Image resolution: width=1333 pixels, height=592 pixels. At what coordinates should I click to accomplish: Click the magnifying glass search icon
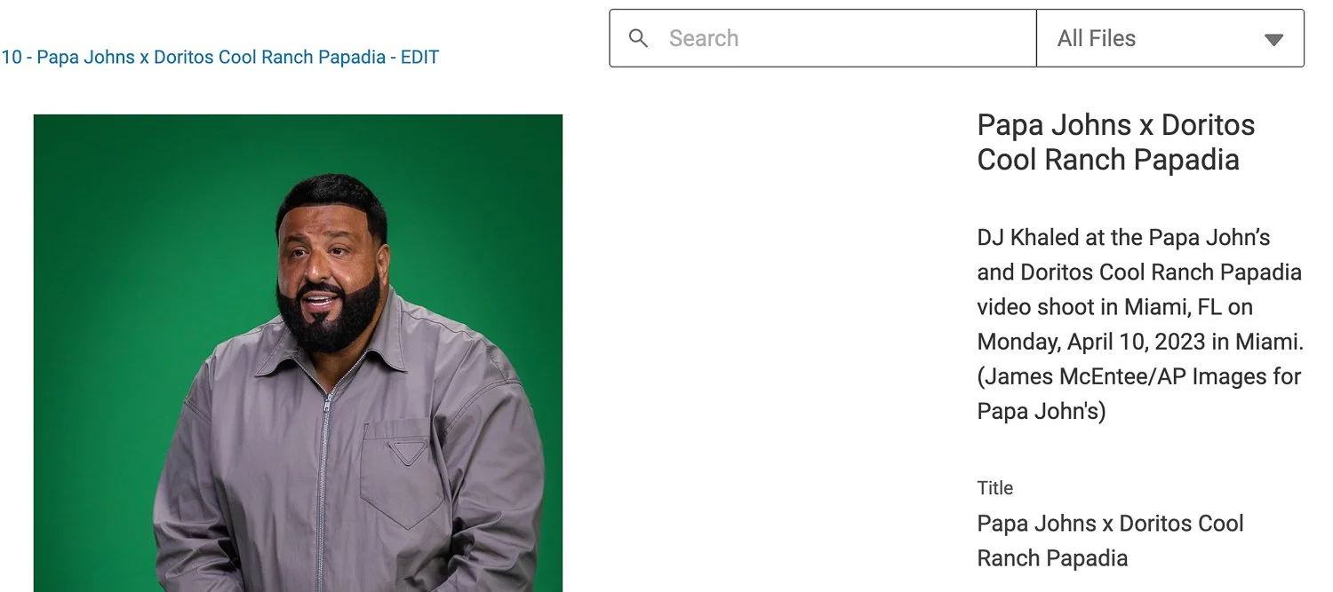click(x=638, y=38)
